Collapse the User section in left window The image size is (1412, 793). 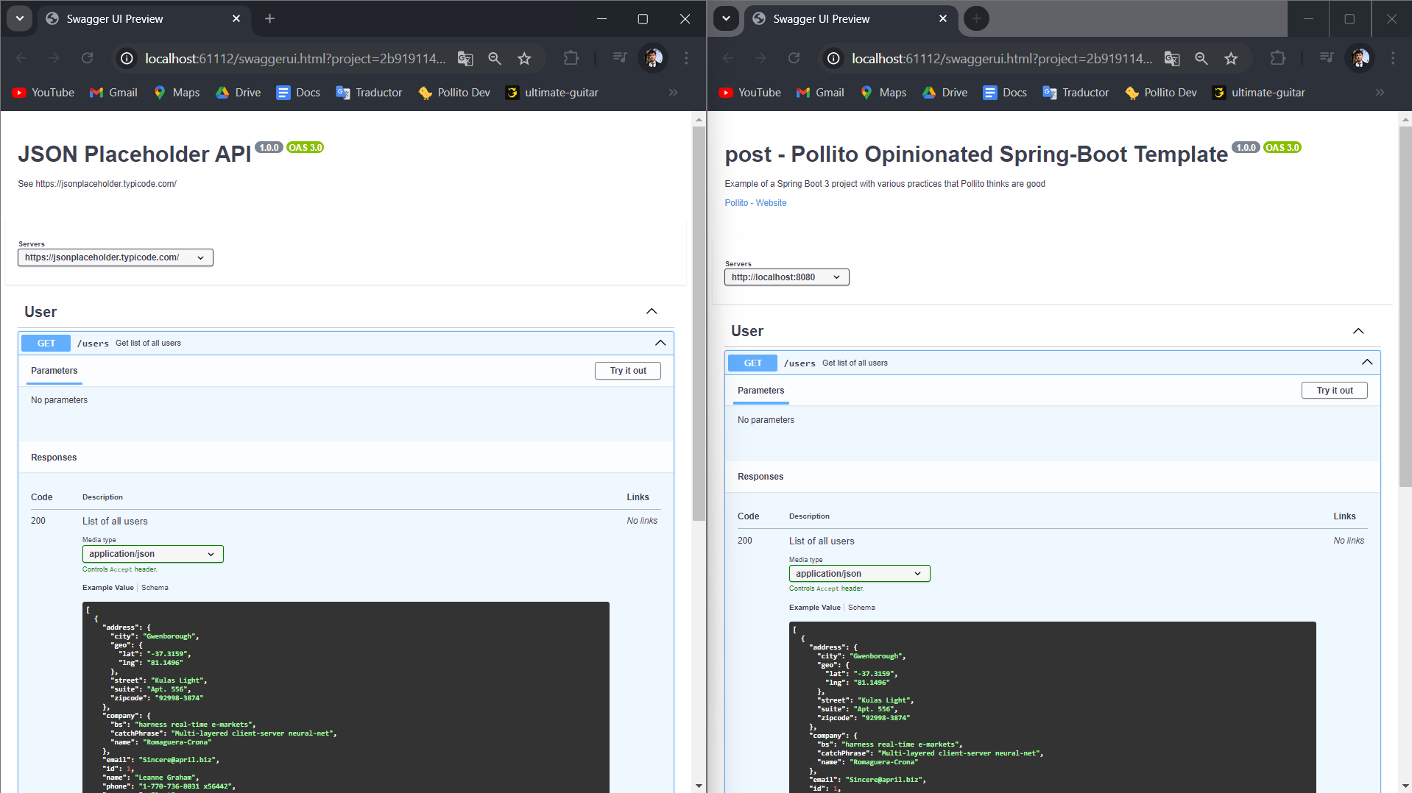click(652, 311)
